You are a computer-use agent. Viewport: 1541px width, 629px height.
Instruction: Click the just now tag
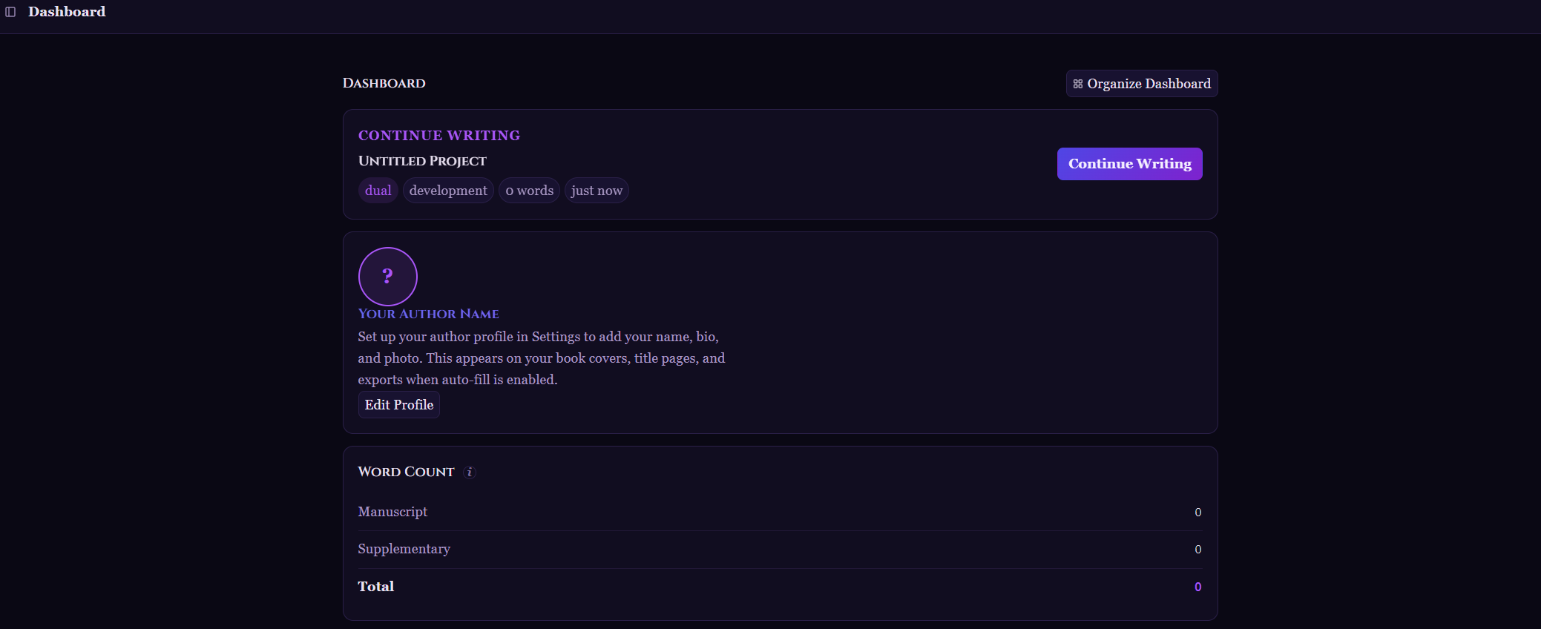597,191
